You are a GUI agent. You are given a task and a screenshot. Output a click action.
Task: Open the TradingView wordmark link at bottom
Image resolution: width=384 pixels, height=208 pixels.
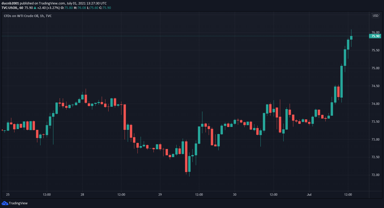(x=18, y=203)
